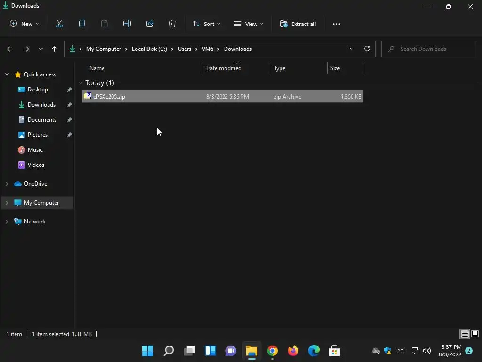
Task: Open the clock and date flyout
Action: click(450, 351)
